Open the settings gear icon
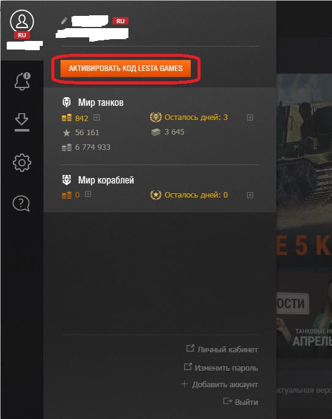332x419 pixels. [x=22, y=163]
